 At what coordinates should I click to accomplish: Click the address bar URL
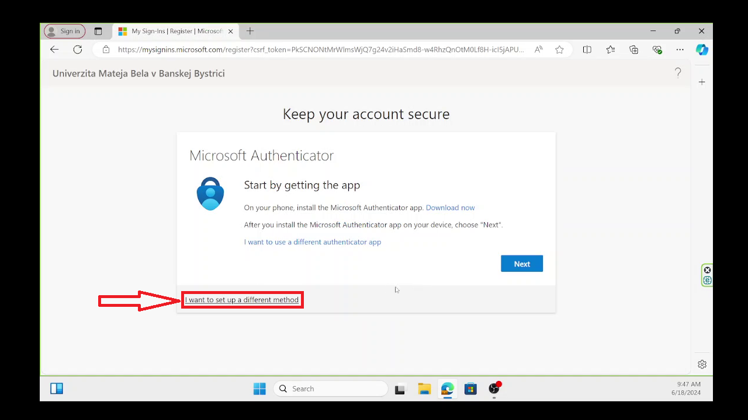(x=321, y=50)
